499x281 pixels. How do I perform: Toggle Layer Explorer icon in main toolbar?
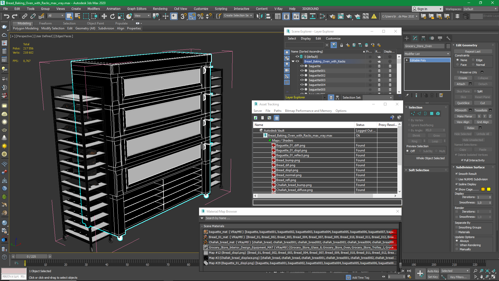coord(286,16)
